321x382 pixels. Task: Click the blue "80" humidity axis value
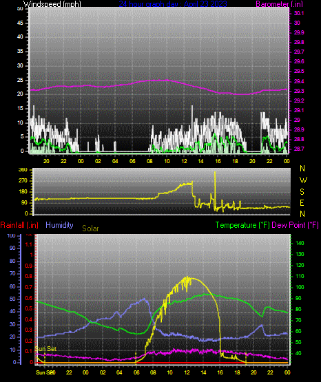12,261
